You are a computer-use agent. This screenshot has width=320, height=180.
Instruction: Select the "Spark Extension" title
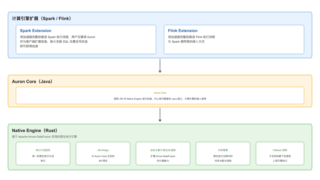point(36,30)
